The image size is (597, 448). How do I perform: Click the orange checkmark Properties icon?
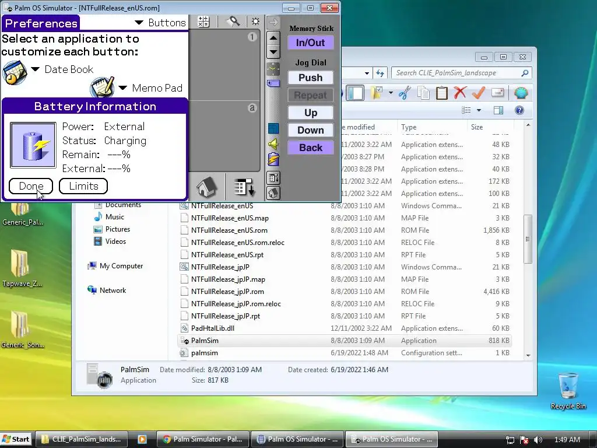(x=479, y=93)
